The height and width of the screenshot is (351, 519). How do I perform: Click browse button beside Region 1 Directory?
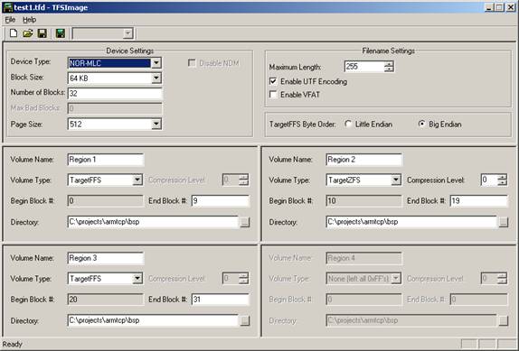point(245,222)
